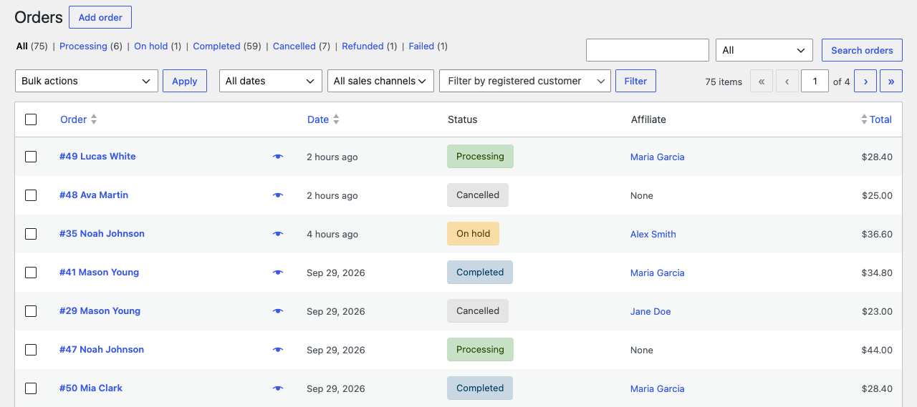Preview order #50 Mia Clark eye icon
The height and width of the screenshot is (407, 917).
[278, 388]
